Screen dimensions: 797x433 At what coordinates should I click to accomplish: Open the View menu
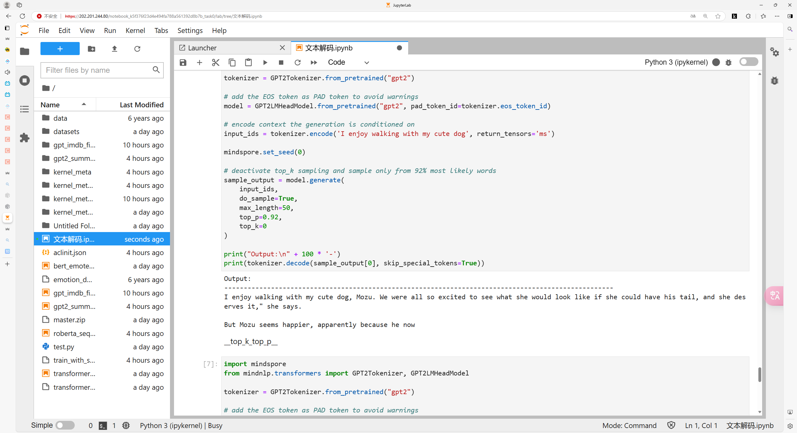click(x=87, y=30)
